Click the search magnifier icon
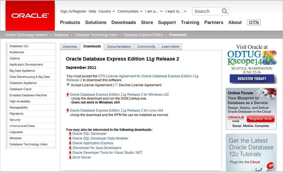Image resolution: width=283 pixels, height=173 pixels. pyautogui.click(x=224, y=11)
